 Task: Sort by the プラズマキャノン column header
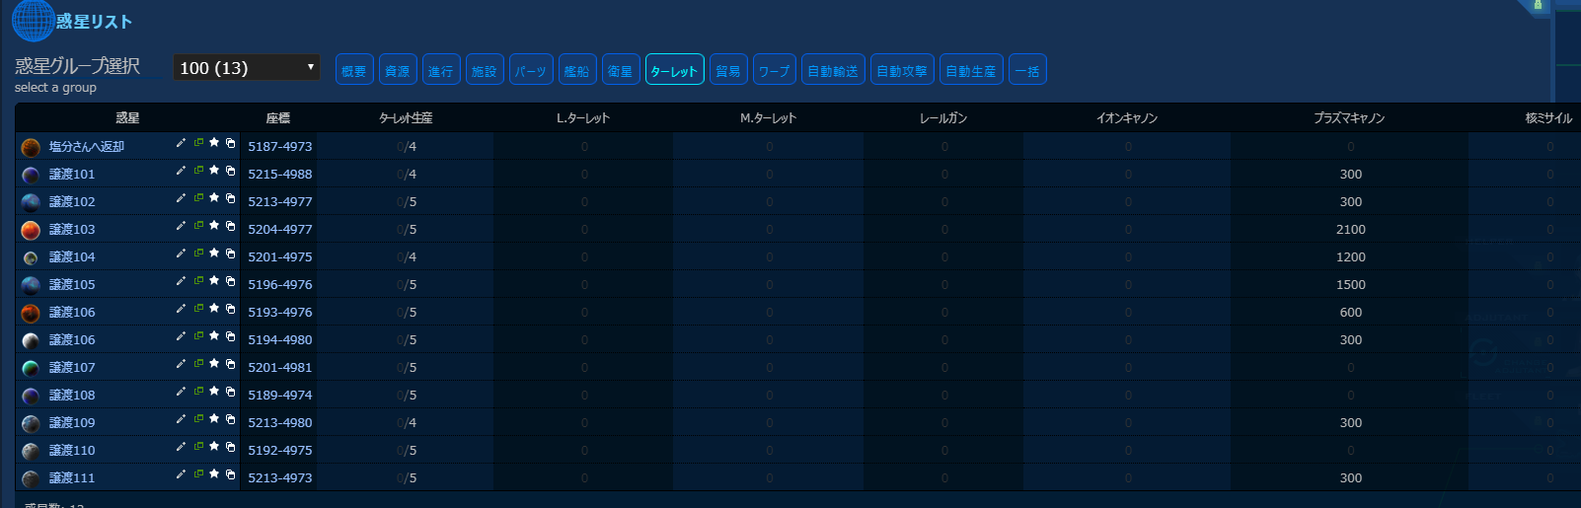click(x=1349, y=118)
